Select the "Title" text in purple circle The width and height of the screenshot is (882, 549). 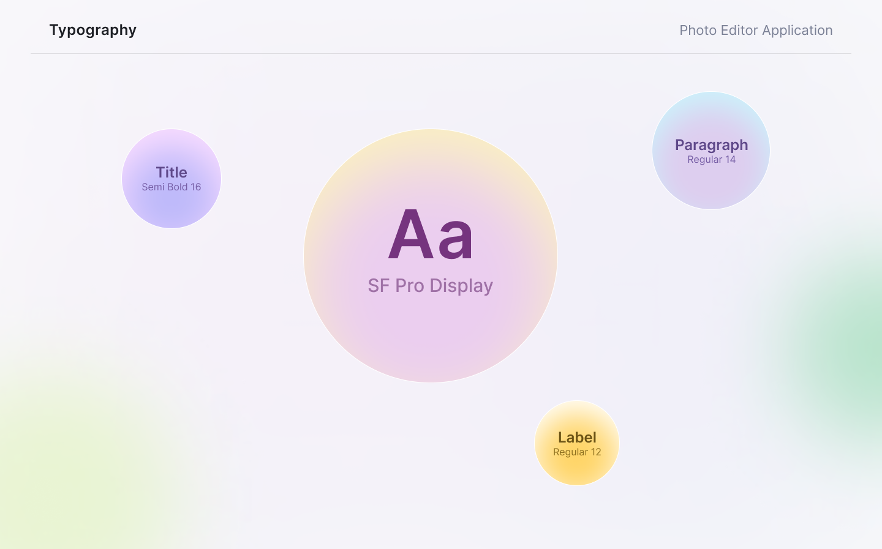[171, 173]
